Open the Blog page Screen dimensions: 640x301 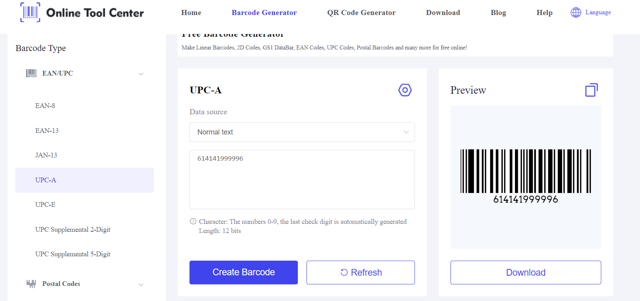point(498,13)
